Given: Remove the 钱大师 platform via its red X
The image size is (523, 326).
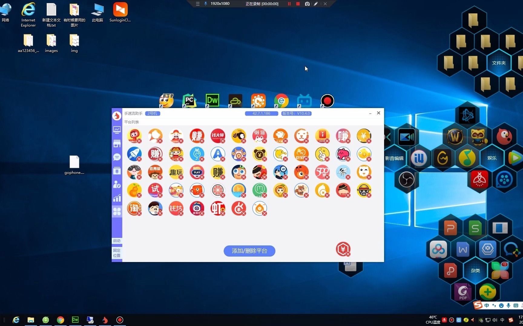Looking at the screenshot, I should (x=223, y=141).
